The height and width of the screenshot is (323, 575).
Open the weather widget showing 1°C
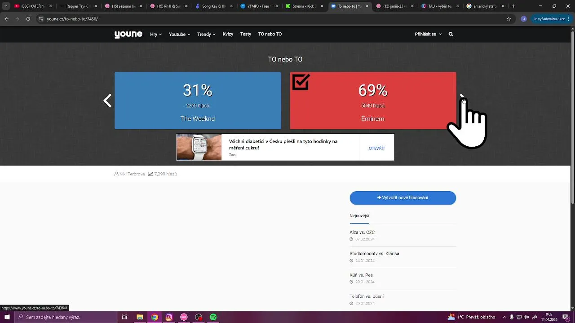point(471,317)
